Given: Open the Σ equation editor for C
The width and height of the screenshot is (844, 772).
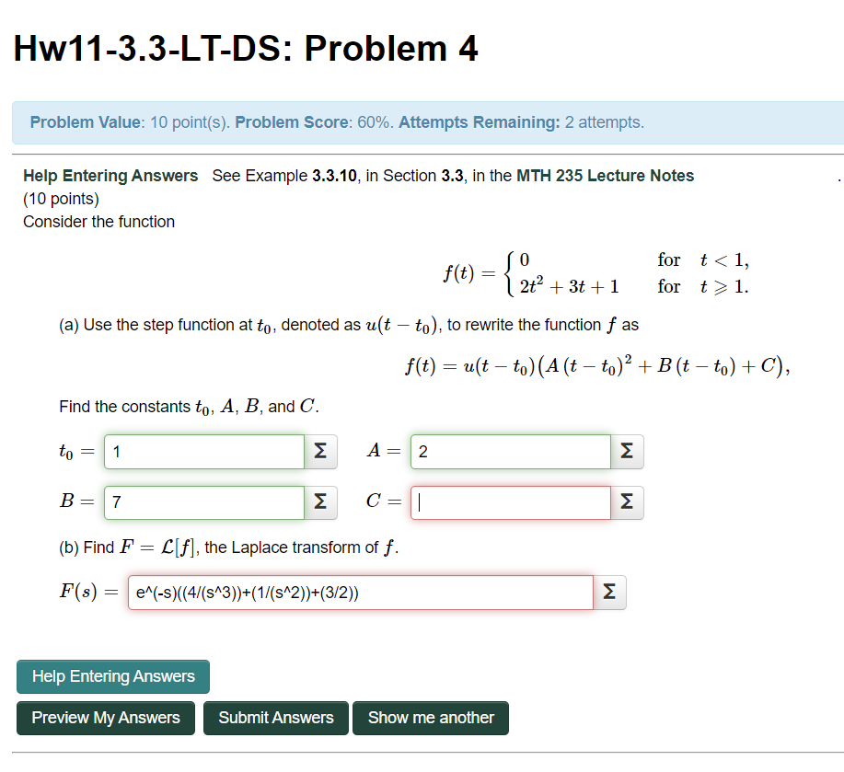Looking at the screenshot, I should click(x=627, y=501).
